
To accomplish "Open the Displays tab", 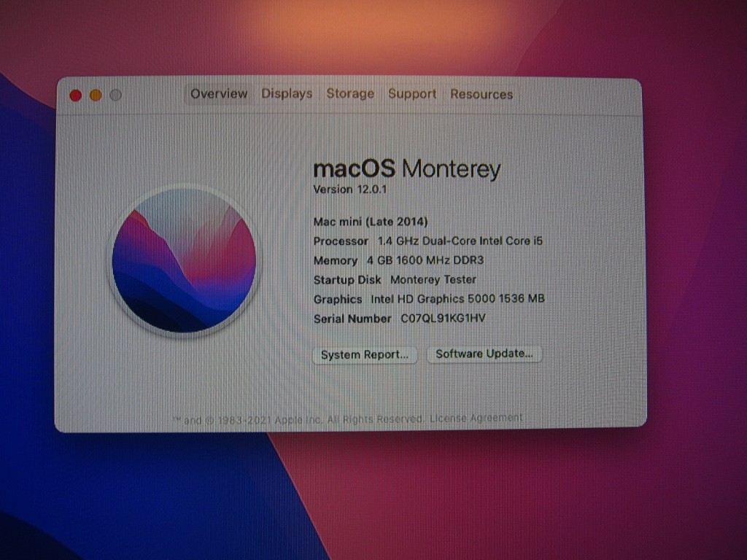I will (287, 94).
